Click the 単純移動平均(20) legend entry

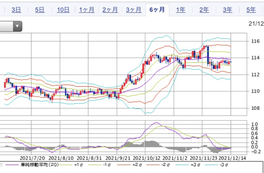(x=39, y=165)
